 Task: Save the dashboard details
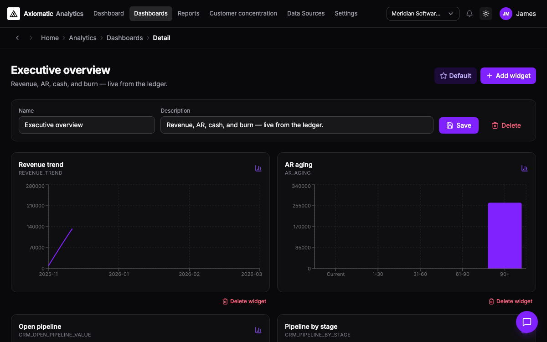(x=459, y=125)
